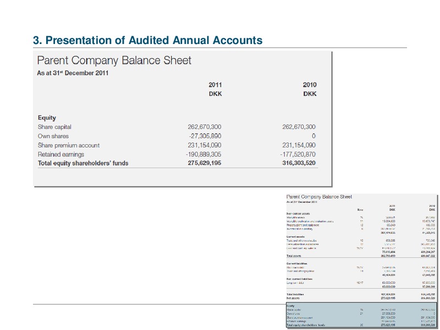Select the 'Equity' section label
The image size is (440, 330).
47,118
